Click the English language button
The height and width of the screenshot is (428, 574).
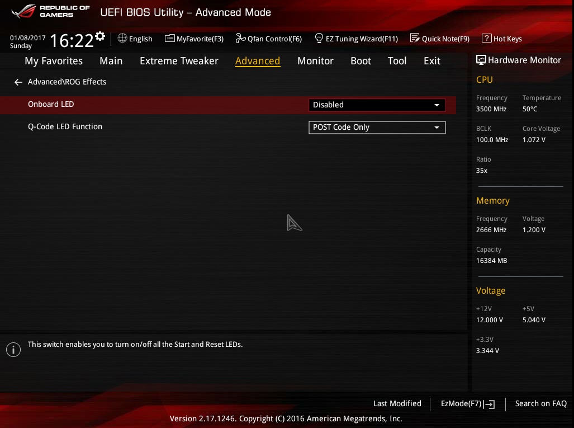[x=135, y=39]
